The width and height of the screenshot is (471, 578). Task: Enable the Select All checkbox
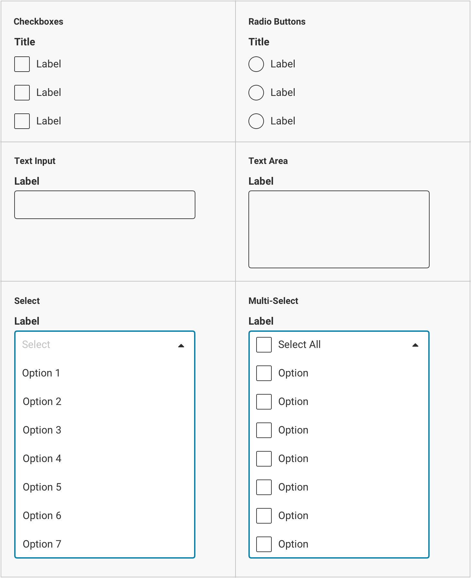click(264, 345)
